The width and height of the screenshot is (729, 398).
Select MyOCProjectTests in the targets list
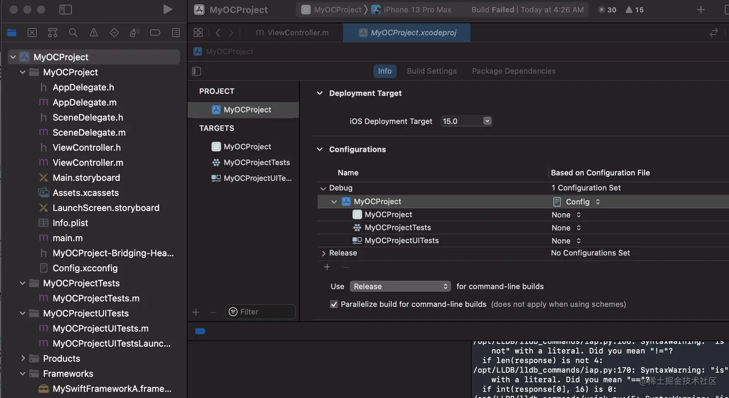coord(256,163)
